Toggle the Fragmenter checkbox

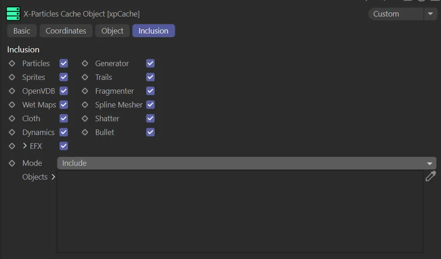[x=151, y=91]
